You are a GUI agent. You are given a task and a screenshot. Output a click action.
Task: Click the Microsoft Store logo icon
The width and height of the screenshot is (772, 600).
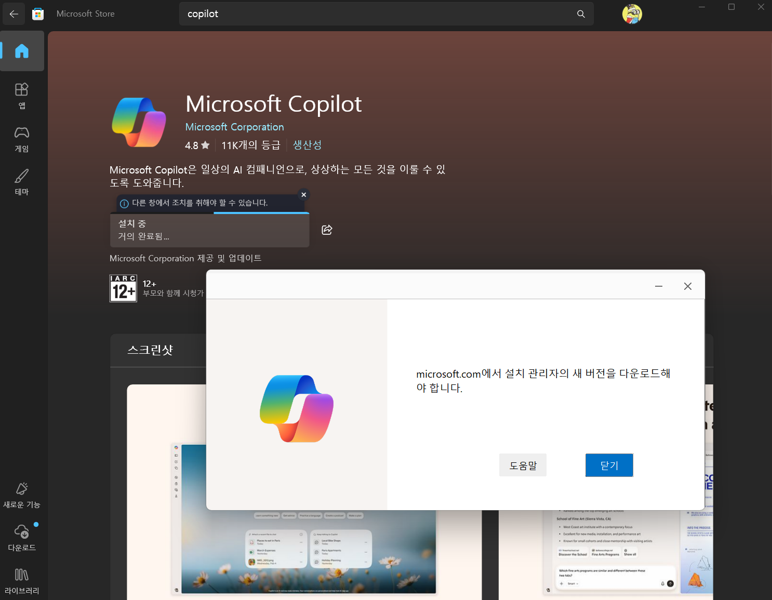pyautogui.click(x=38, y=14)
